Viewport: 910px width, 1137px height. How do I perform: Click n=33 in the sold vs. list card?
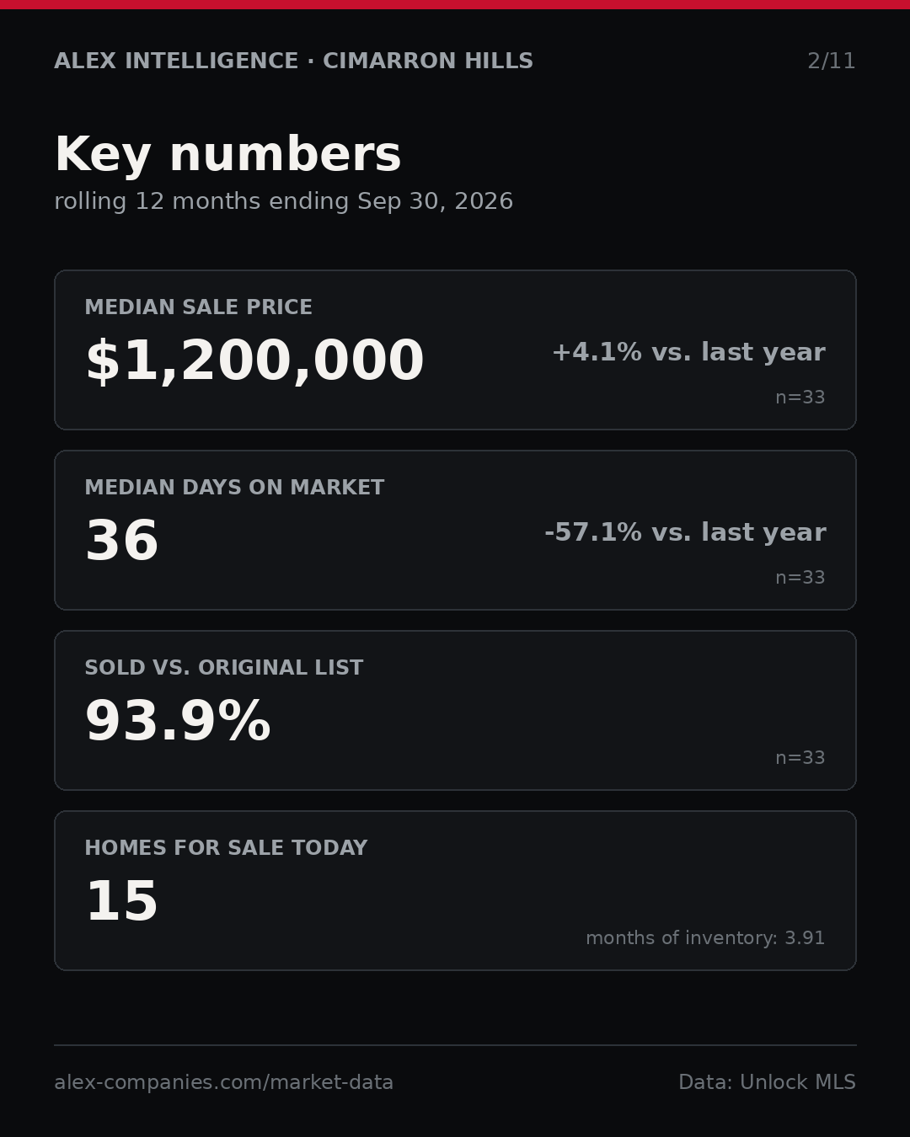[x=800, y=758]
